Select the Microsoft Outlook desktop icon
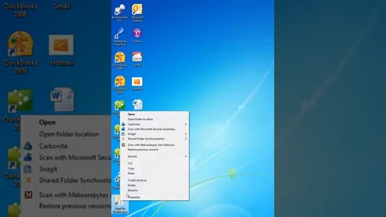The image size is (386, 217). 137,13
